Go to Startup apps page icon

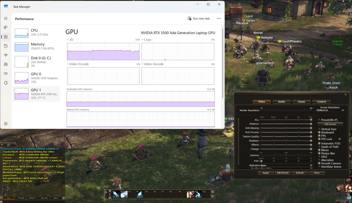tap(6, 55)
